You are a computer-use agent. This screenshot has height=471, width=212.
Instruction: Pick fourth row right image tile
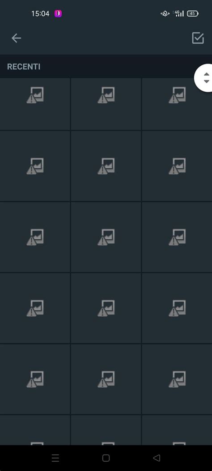[177, 308]
